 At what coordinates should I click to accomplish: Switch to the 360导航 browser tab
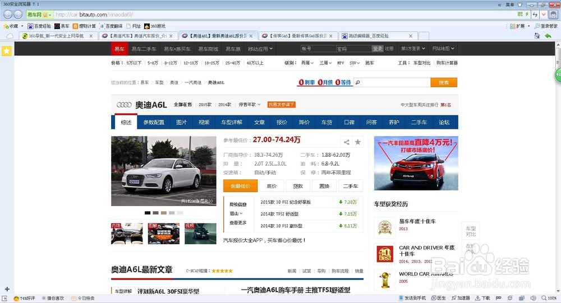point(56,36)
